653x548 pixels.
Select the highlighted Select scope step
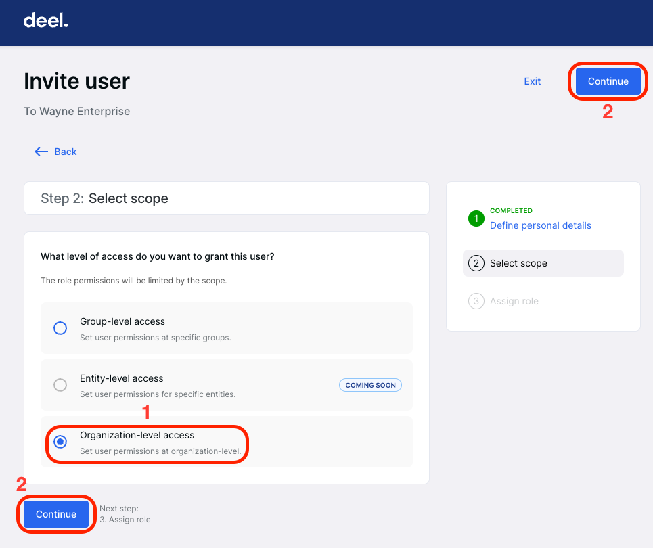(543, 262)
